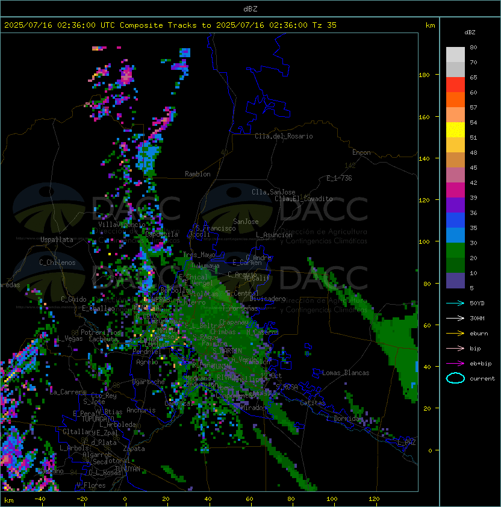Viewport: 501px width, 507px height.
Task: Click the 'Ramblon' map label
Action: (198, 174)
